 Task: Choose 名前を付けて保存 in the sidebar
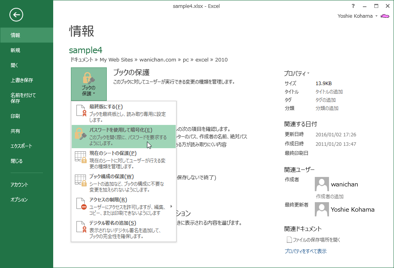click(27, 98)
